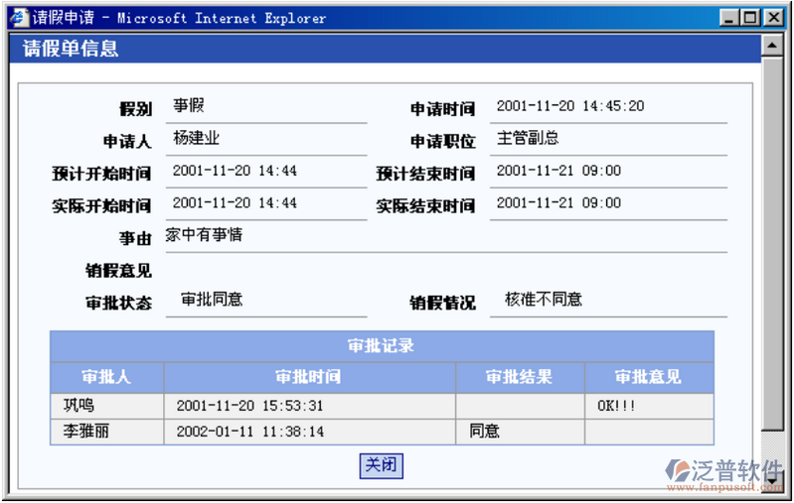Close the 请假申请 browser window
The width and height of the screenshot is (794, 503).
[x=772, y=18]
